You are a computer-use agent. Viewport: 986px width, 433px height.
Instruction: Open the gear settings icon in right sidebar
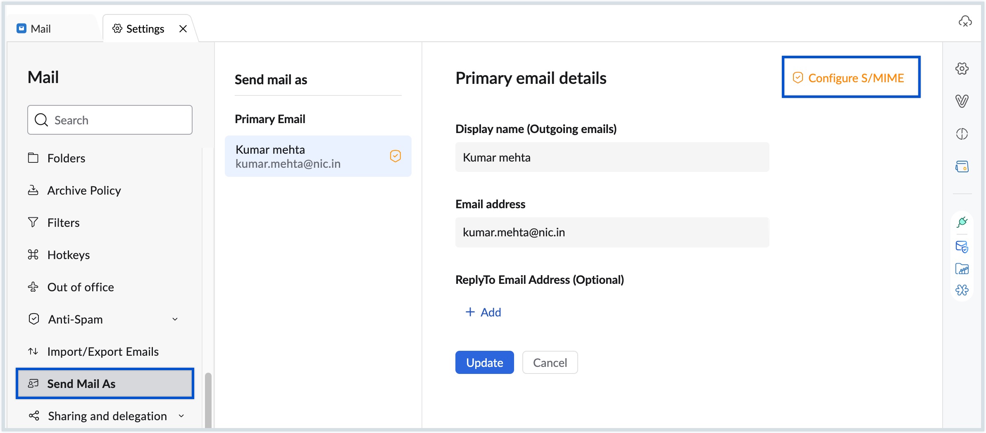coord(962,69)
